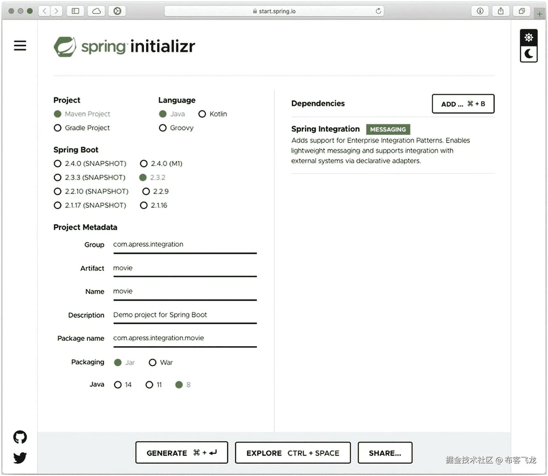
Task: Open the hamburger navigation menu
Action: [20, 46]
